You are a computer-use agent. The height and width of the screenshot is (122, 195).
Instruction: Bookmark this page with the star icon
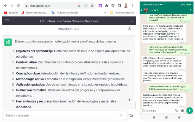[92, 6]
